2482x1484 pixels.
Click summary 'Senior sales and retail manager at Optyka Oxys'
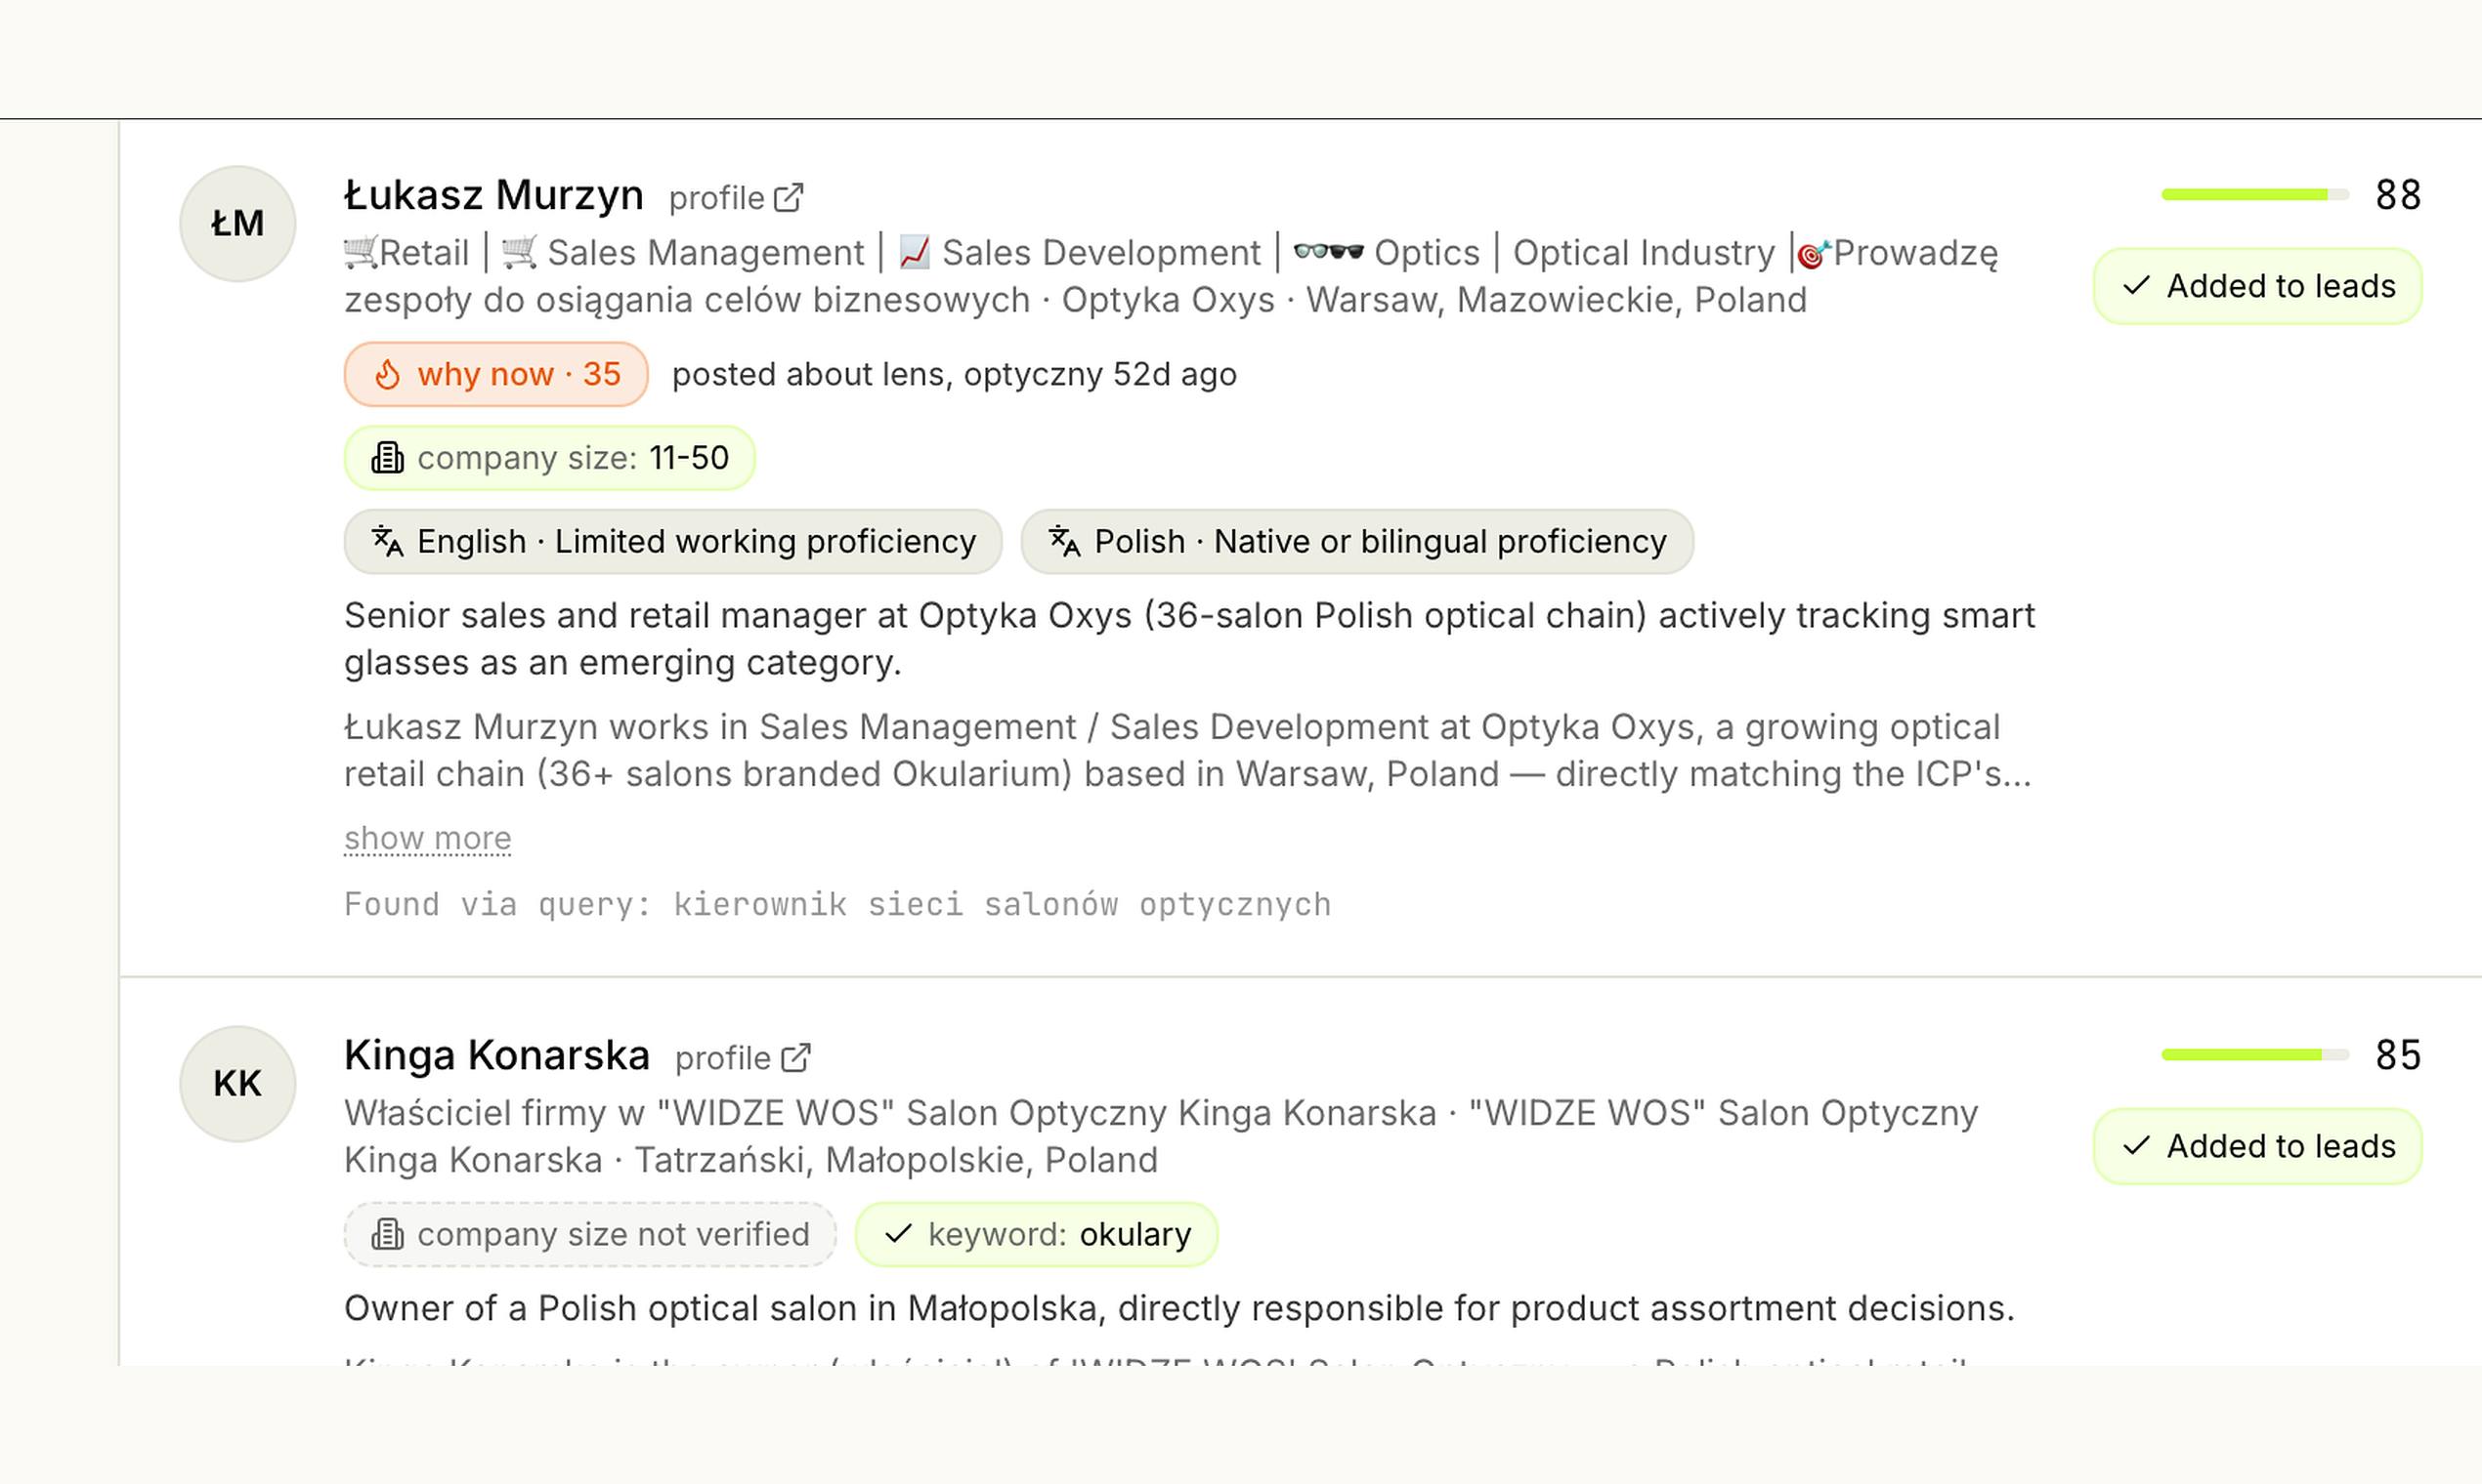pos(1189,638)
